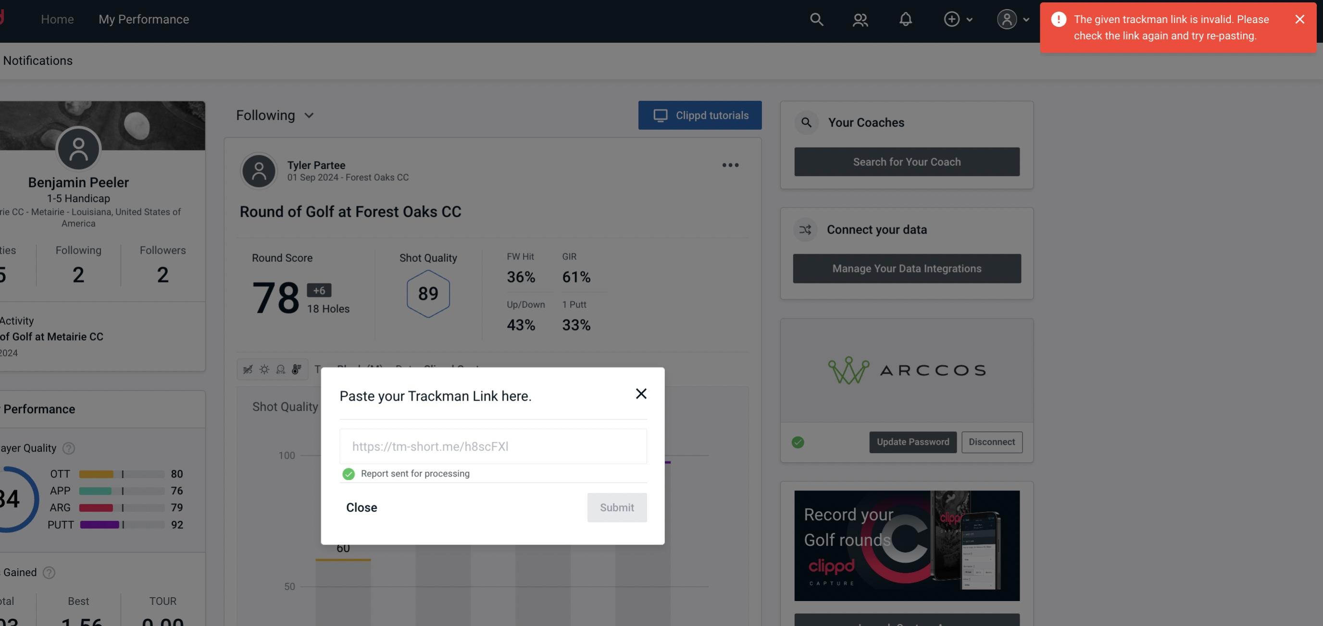Click the Manage Your Data Integrations link
Viewport: 1323px width, 626px height.
click(x=907, y=268)
